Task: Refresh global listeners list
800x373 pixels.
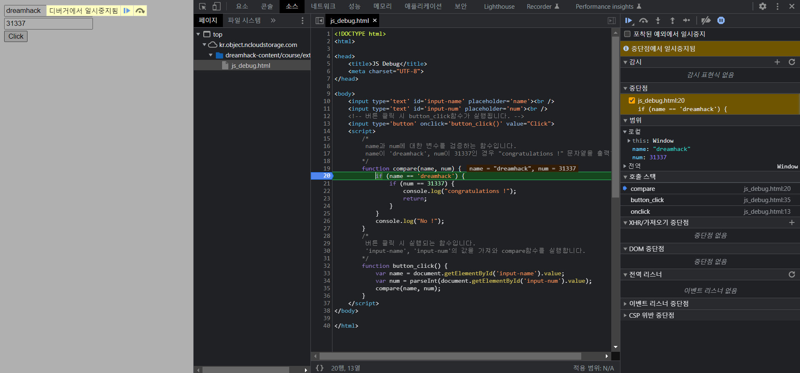Action: [792, 274]
